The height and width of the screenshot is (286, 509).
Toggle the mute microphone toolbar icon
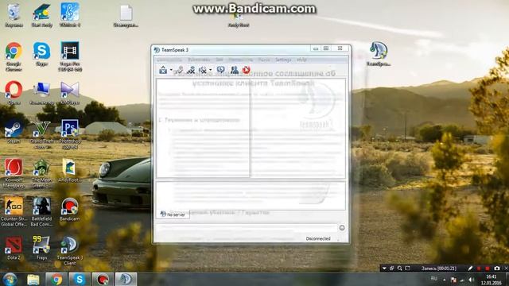pos(203,70)
